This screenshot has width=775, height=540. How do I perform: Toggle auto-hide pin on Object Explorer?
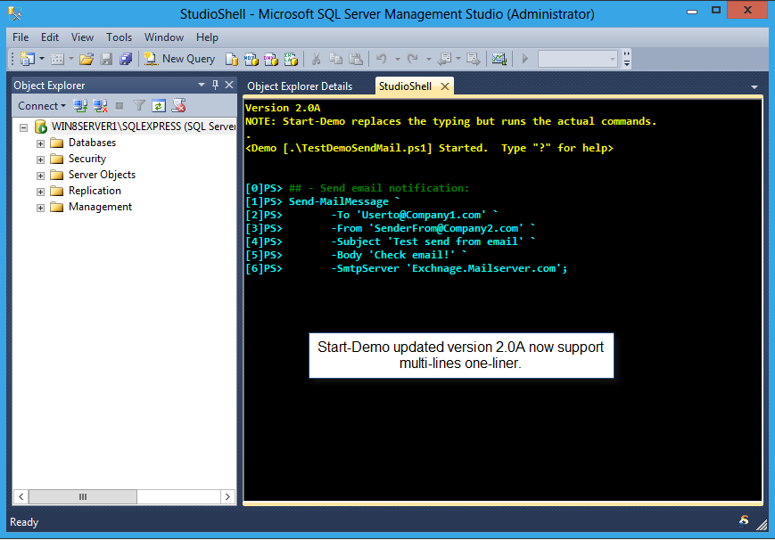tap(215, 85)
